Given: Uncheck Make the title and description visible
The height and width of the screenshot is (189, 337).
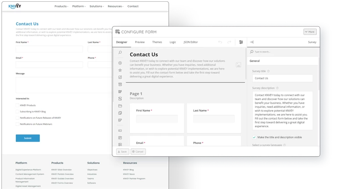Looking at the screenshot, I should (x=255, y=137).
